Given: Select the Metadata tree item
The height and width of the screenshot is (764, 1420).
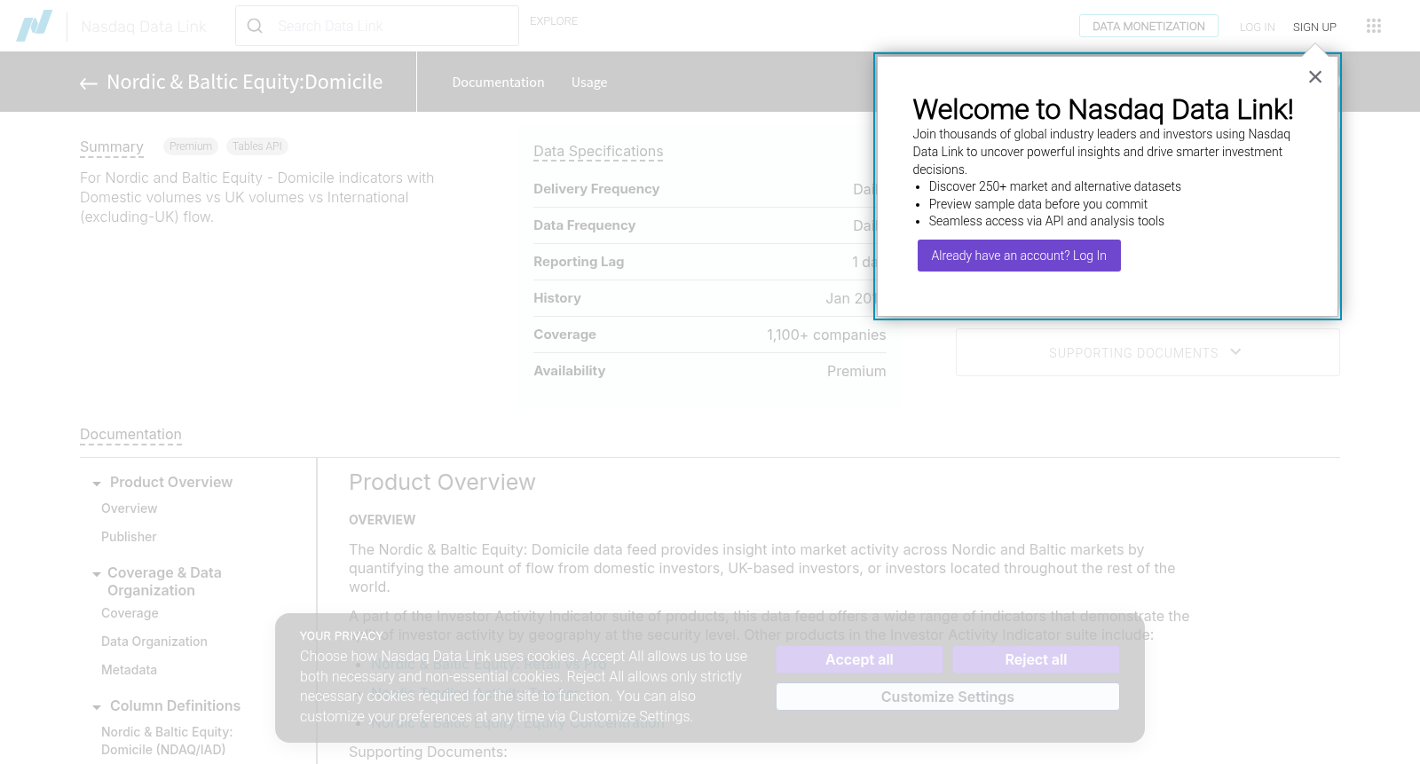Looking at the screenshot, I should tap(129, 670).
